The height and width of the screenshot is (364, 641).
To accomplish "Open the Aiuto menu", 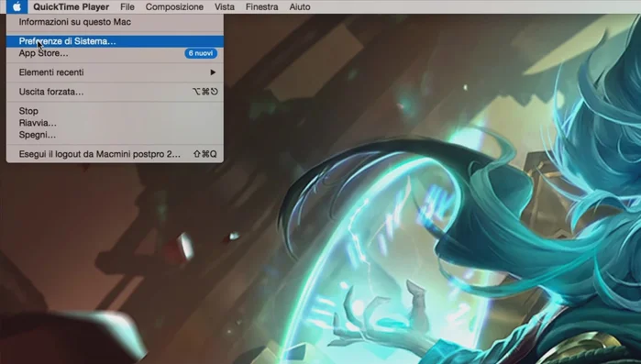I will pyautogui.click(x=300, y=7).
